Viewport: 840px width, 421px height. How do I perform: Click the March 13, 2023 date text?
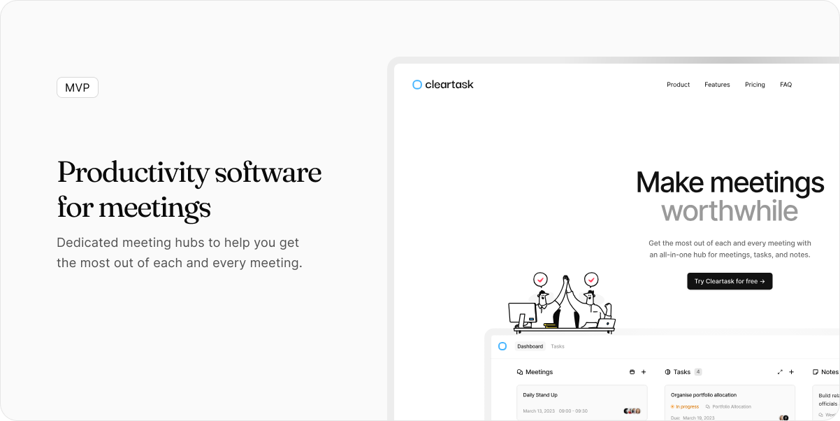coord(539,411)
